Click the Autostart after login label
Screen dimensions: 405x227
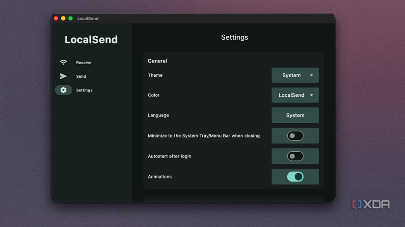click(x=169, y=156)
